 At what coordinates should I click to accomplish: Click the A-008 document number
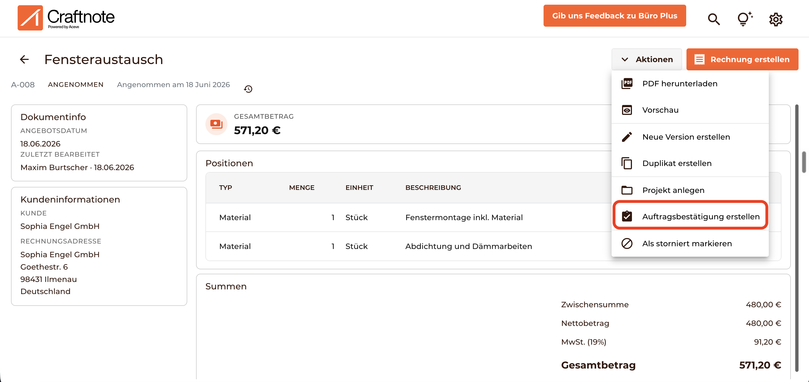click(x=23, y=85)
